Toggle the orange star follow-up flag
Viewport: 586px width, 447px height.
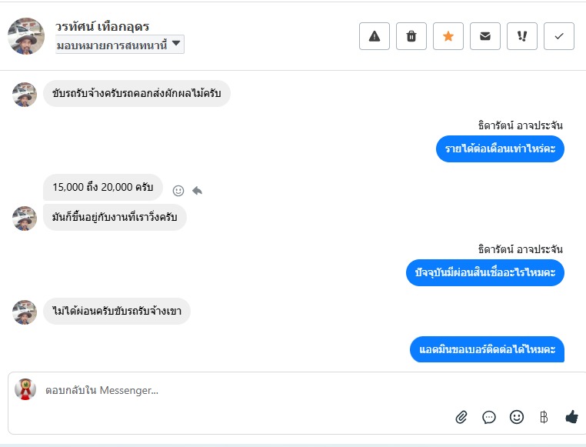448,36
